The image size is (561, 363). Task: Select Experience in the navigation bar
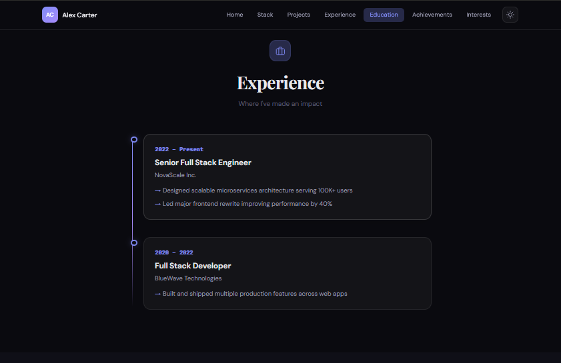coord(340,15)
